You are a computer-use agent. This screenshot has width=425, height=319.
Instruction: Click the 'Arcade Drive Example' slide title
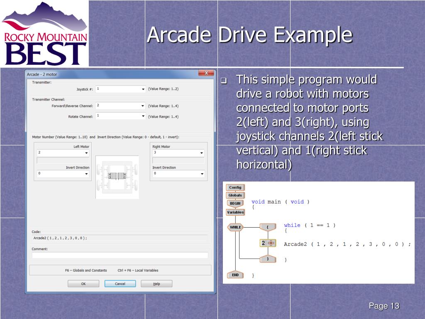(x=249, y=35)
